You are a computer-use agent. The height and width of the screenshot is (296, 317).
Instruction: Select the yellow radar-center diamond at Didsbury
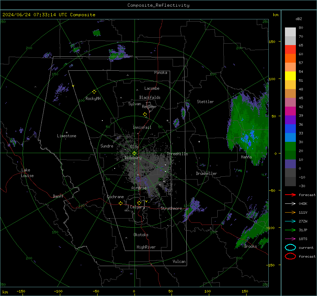click(x=134, y=153)
